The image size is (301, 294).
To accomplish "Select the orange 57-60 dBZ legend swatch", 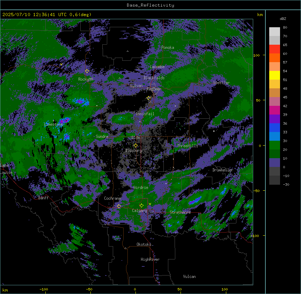I will click(274, 58).
